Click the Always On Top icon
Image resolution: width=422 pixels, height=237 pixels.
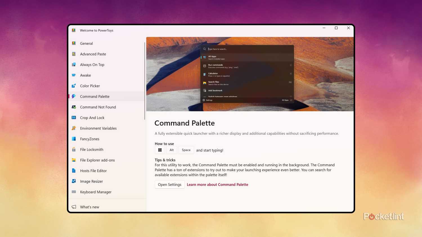(74, 65)
